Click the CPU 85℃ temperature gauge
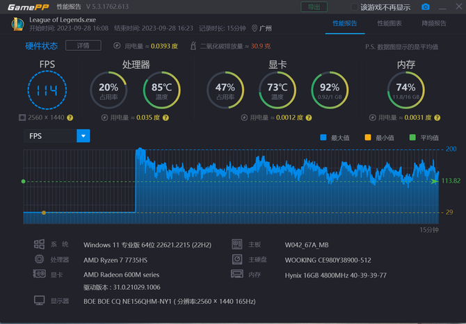466x324 pixels. click(x=161, y=90)
